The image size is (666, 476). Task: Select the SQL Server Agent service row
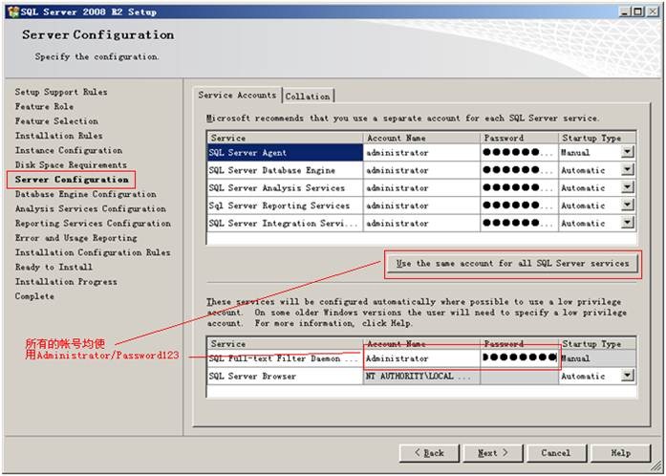click(x=285, y=153)
